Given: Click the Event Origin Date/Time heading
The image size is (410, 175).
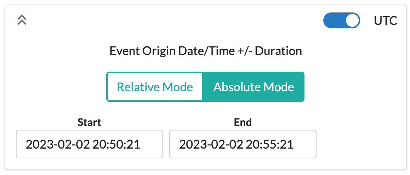Looking at the screenshot, I should tap(205, 51).
